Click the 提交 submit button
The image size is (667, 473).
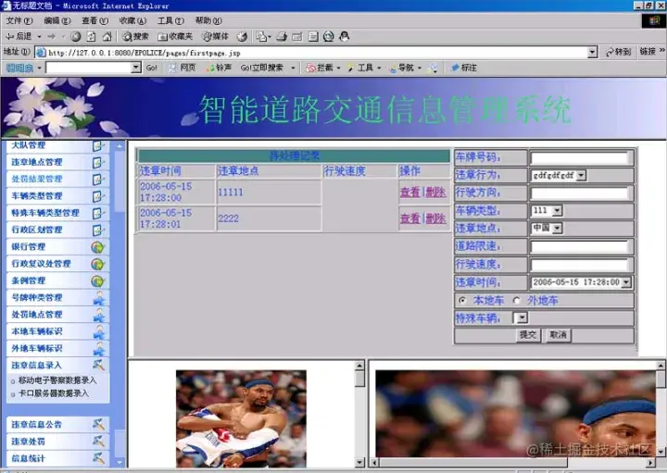527,335
